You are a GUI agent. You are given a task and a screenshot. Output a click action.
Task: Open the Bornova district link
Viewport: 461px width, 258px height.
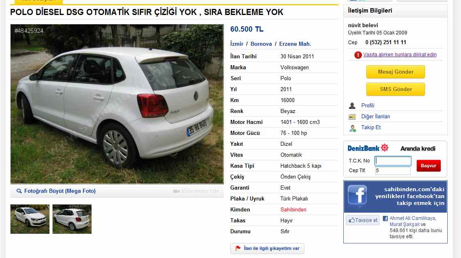(261, 44)
